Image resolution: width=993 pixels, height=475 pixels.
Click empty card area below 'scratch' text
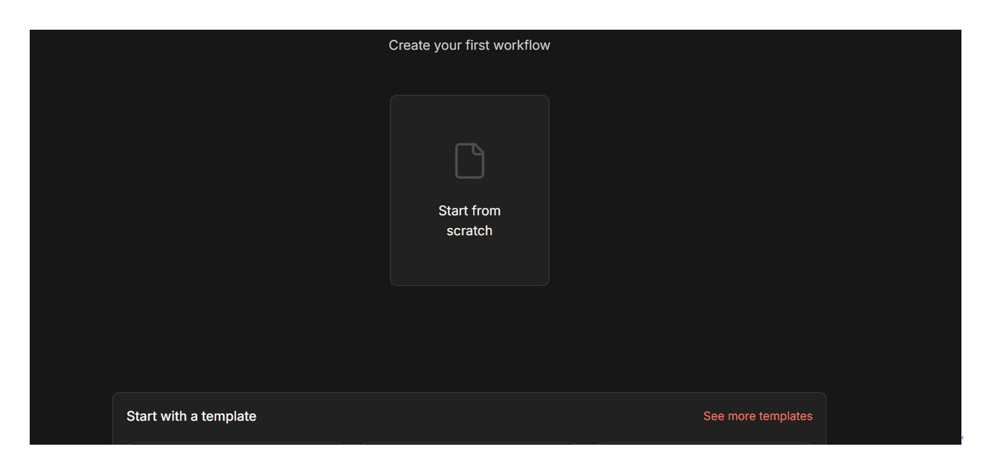point(469,261)
